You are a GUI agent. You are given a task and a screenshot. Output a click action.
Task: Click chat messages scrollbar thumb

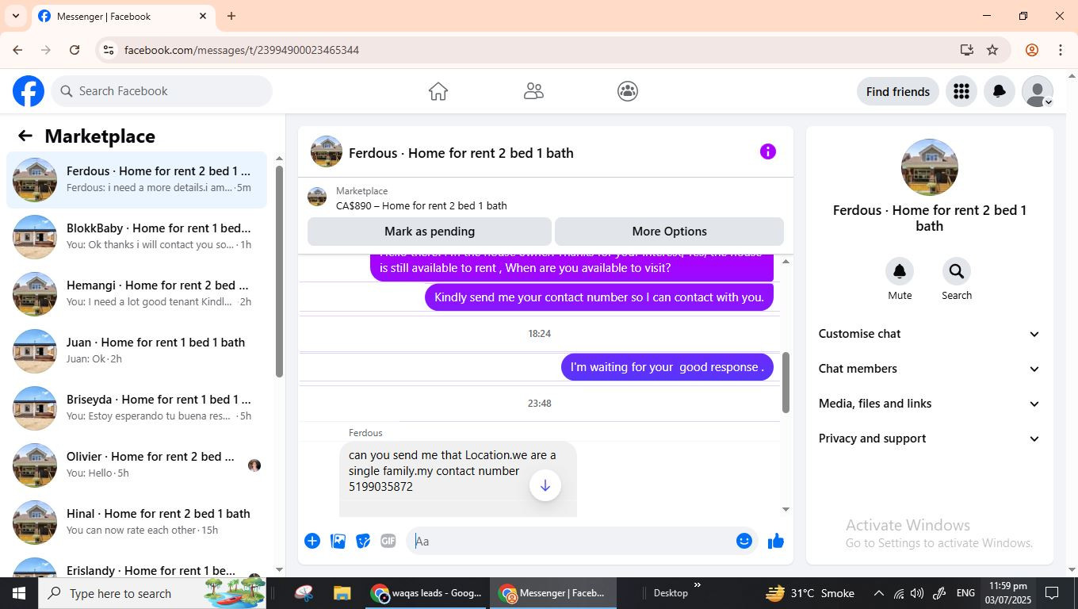tap(786, 383)
